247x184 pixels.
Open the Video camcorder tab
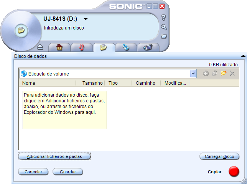pyautogui.click(x=148, y=48)
